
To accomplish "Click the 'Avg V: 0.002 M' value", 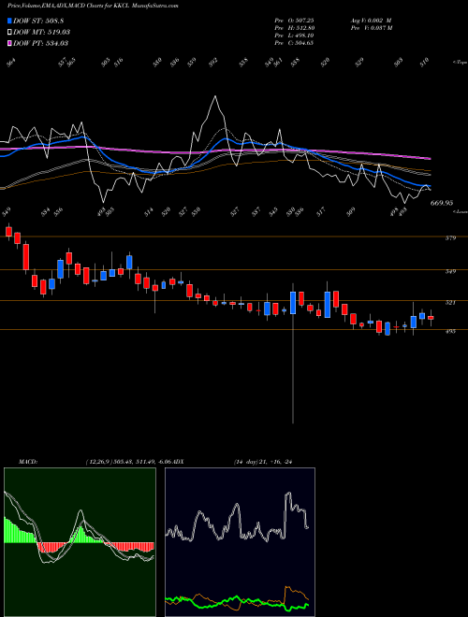I will 371,20.
